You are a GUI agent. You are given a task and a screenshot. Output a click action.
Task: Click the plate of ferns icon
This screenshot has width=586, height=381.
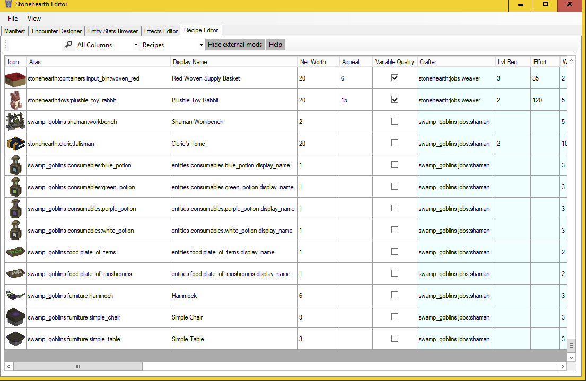pyautogui.click(x=15, y=252)
